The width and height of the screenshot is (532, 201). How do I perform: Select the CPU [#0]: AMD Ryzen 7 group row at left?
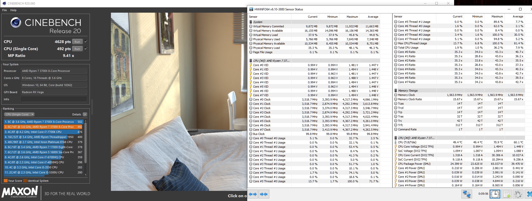pos(314,61)
